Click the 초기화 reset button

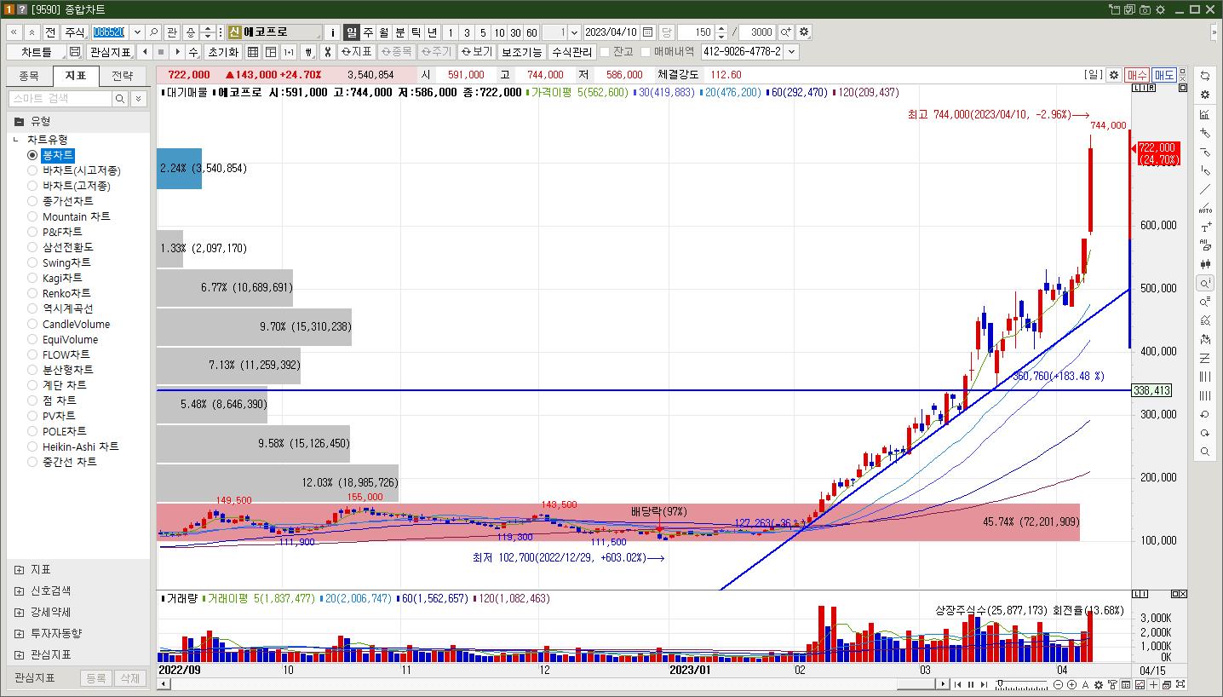[x=224, y=52]
